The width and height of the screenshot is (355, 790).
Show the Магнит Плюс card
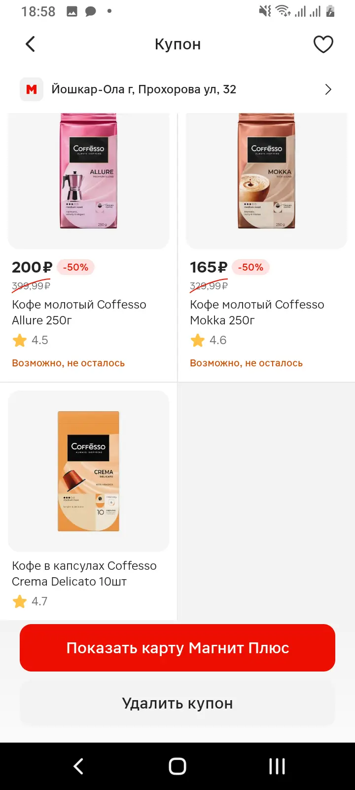click(177, 648)
